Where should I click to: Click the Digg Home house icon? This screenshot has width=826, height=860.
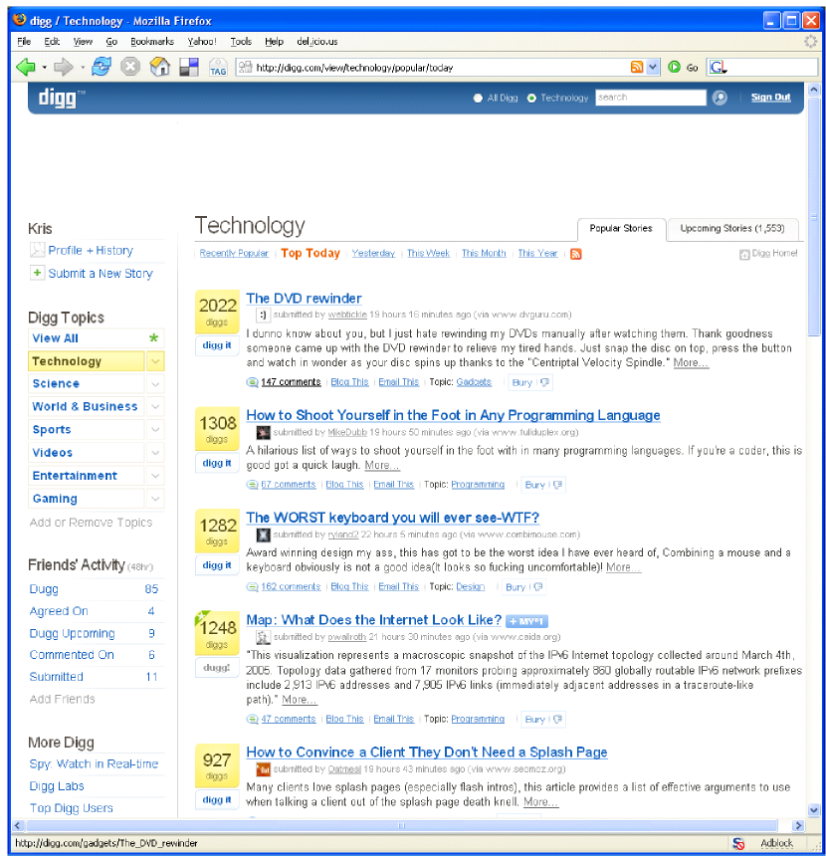click(x=744, y=254)
